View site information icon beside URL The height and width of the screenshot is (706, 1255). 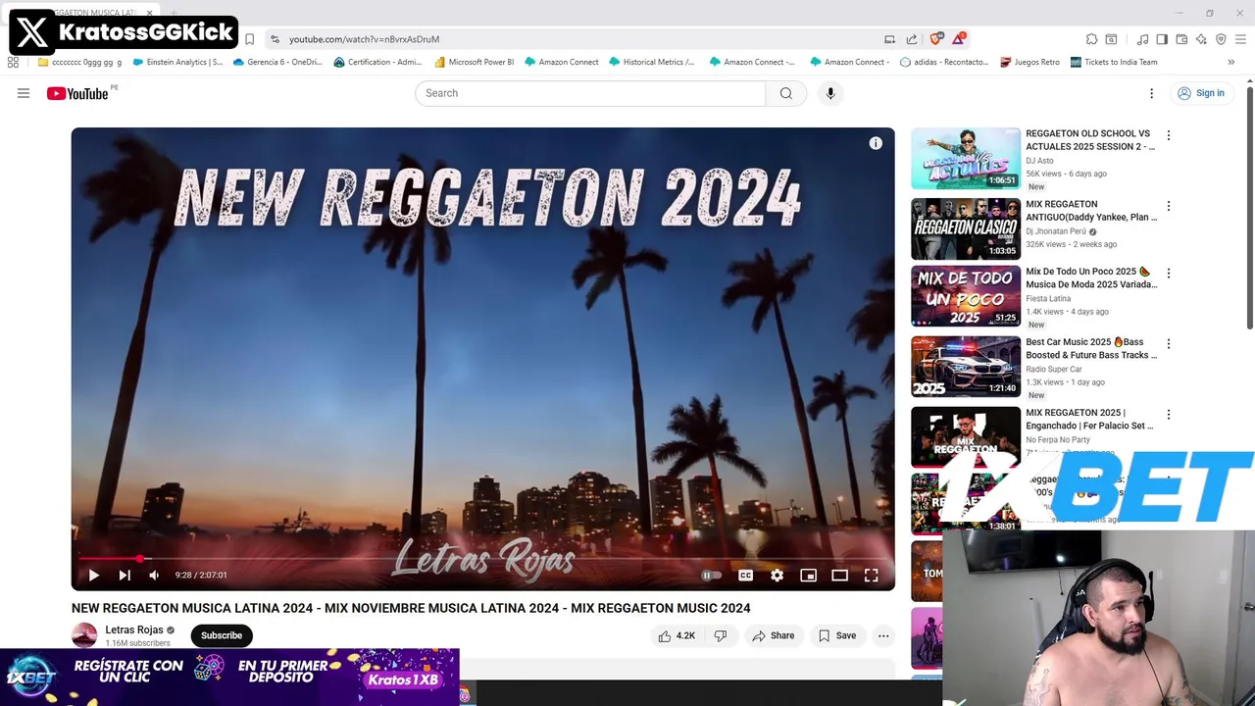click(275, 39)
